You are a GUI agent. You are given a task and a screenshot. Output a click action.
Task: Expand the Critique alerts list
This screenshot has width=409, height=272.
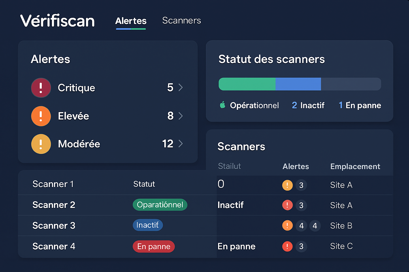[181, 88]
